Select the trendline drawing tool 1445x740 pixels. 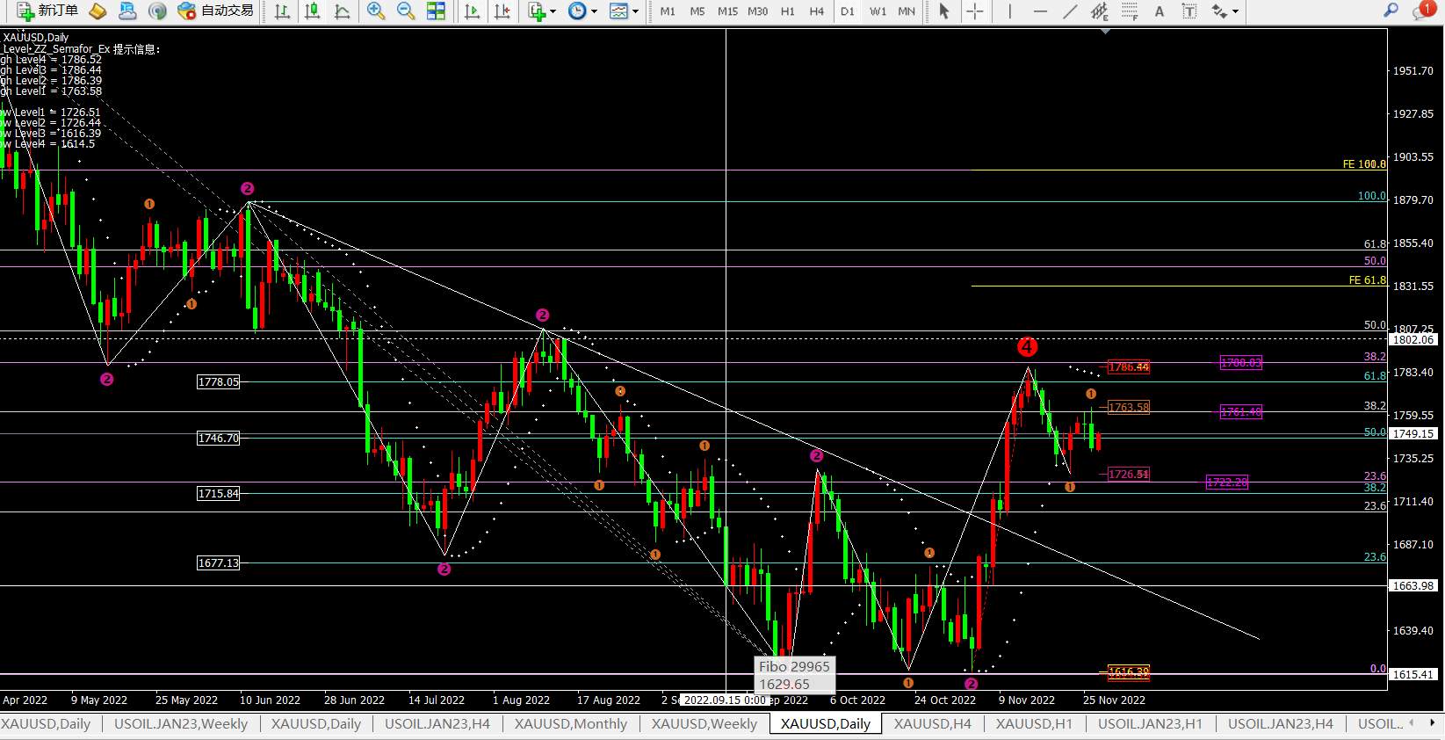[x=1070, y=11]
